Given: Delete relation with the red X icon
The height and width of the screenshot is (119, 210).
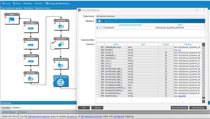Looking at the screenshot, I should tap(103, 21).
